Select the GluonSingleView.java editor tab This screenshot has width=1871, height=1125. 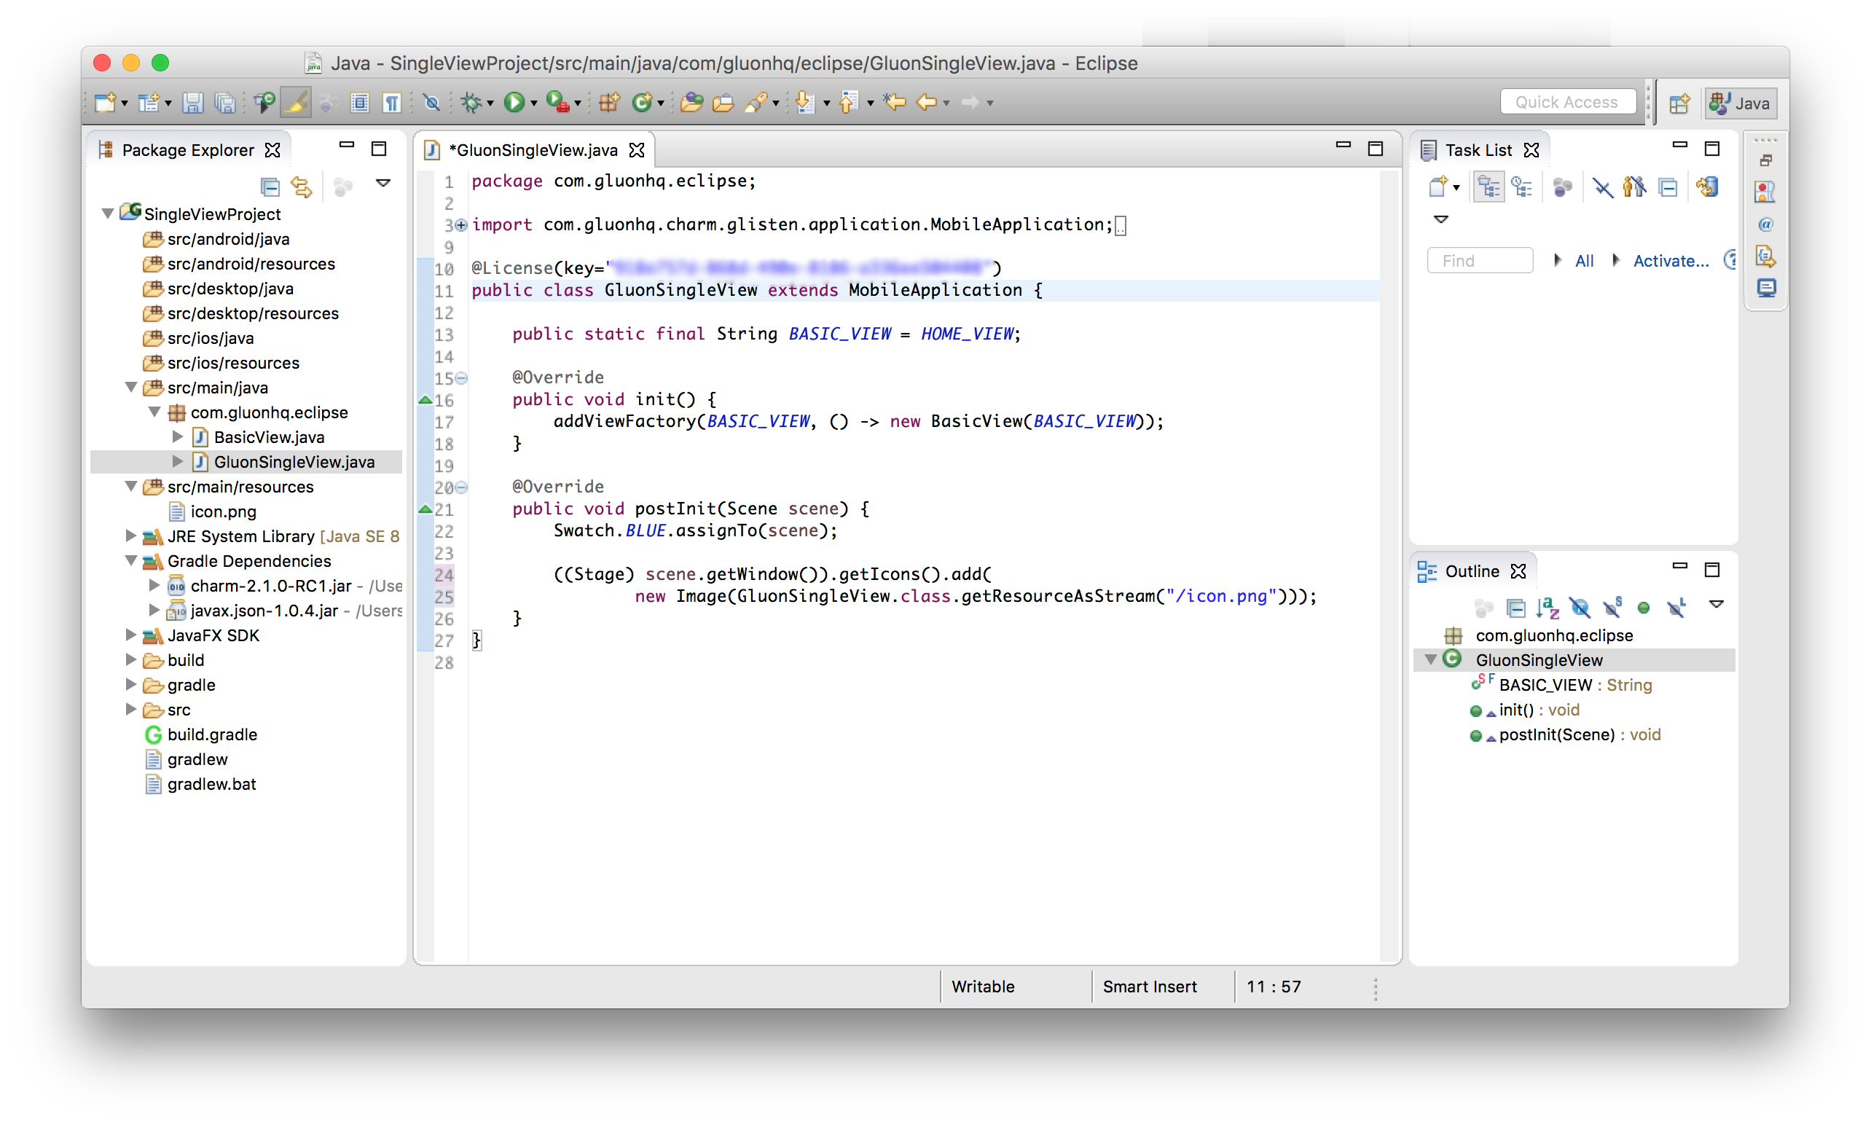pos(533,149)
